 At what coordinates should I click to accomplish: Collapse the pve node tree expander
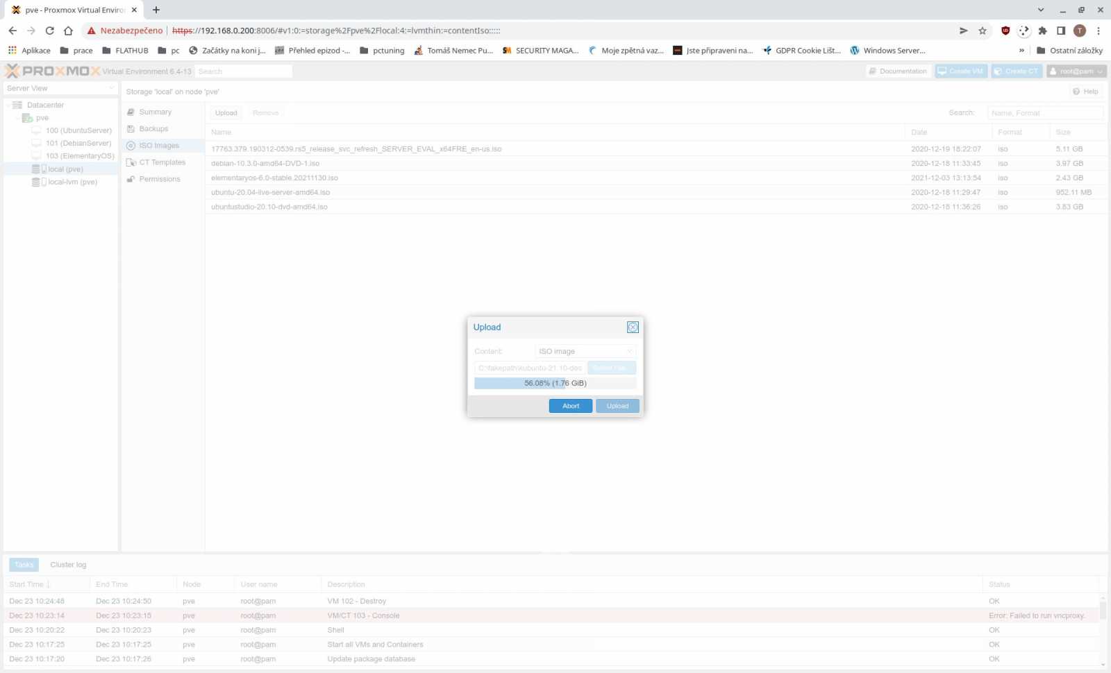[17, 118]
